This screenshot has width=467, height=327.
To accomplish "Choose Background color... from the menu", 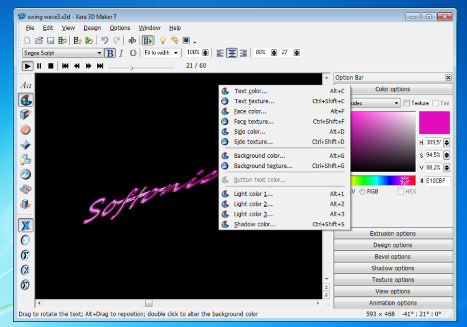I will pyautogui.click(x=260, y=156).
